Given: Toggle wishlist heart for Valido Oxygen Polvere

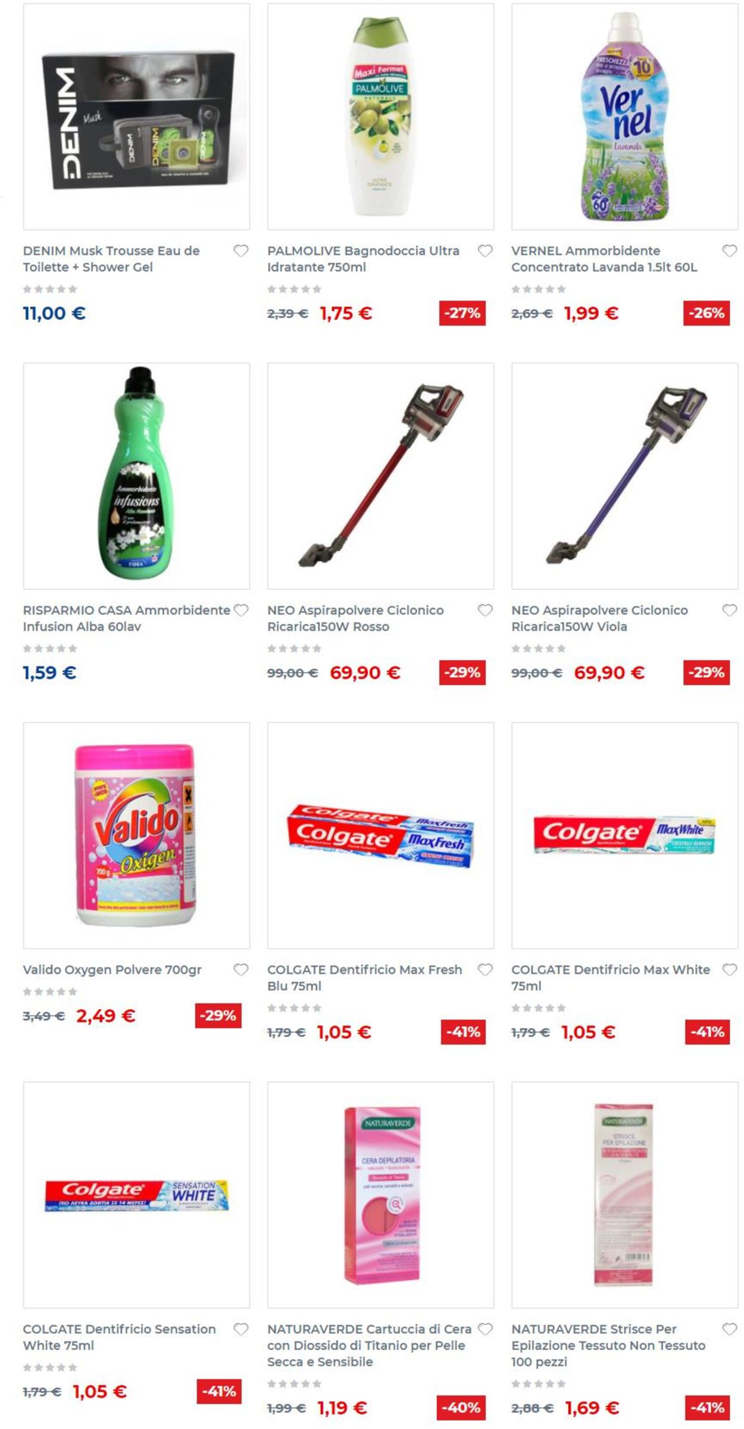Looking at the screenshot, I should 241,970.
